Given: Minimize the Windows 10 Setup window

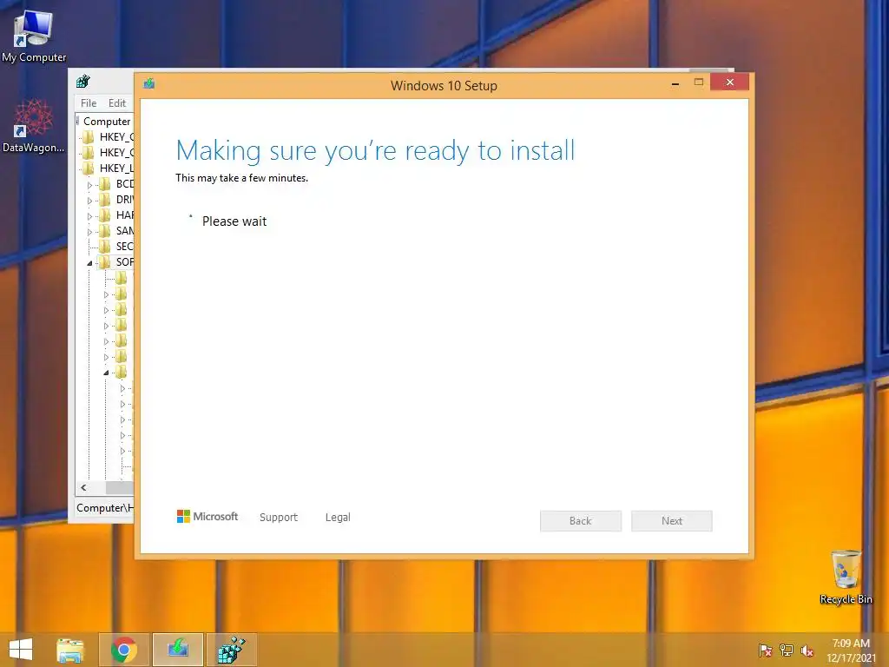Looking at the screenshot, I should [675, 83].
